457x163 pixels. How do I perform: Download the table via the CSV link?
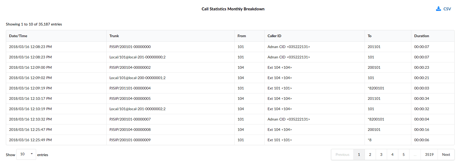[443, 9]
